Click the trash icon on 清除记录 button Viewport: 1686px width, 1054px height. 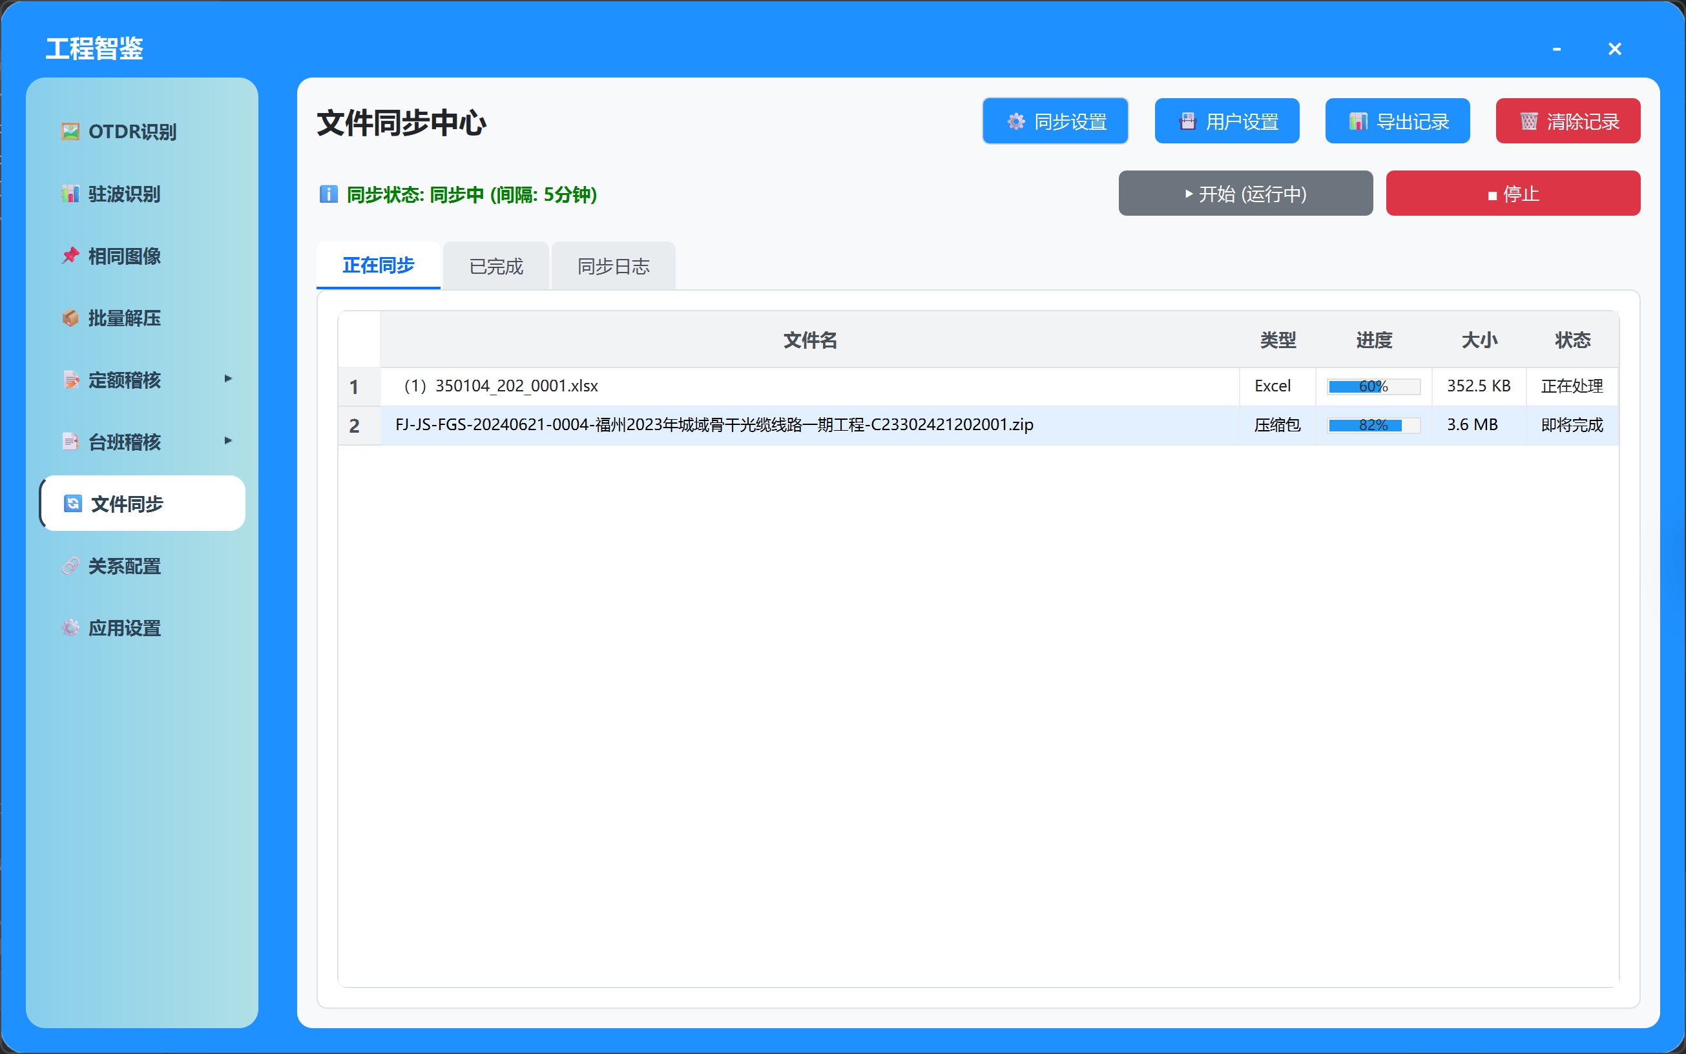[x=1528, y=121]
